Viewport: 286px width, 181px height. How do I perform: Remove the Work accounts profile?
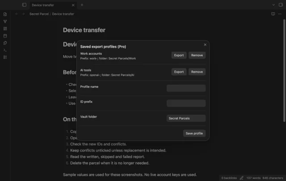pyautogui.click(x=197, y=55)
